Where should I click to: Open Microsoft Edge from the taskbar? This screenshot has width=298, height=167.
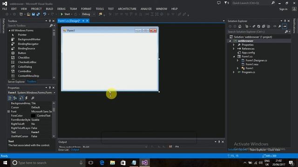(102, 163)
